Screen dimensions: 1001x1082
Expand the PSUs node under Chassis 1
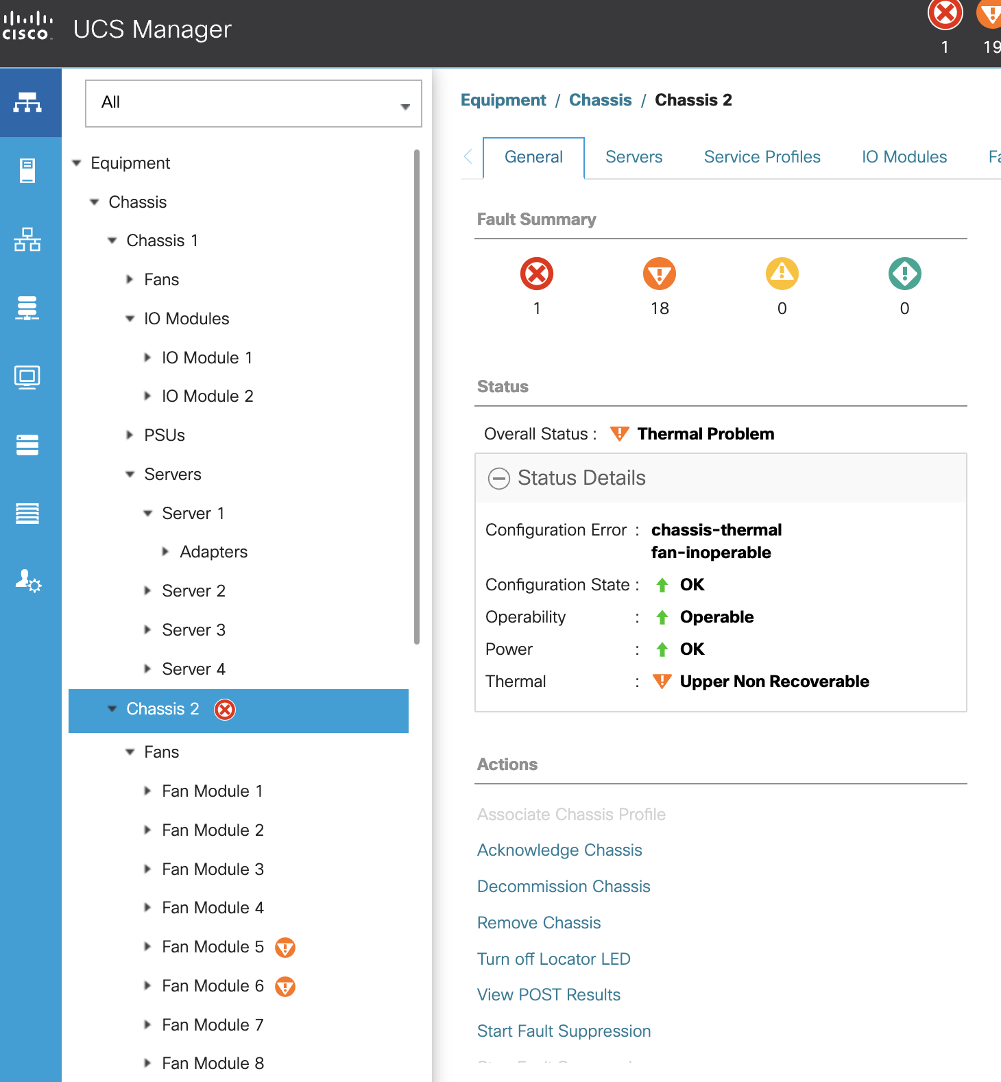pyautogui.click(x=130, y=435)
